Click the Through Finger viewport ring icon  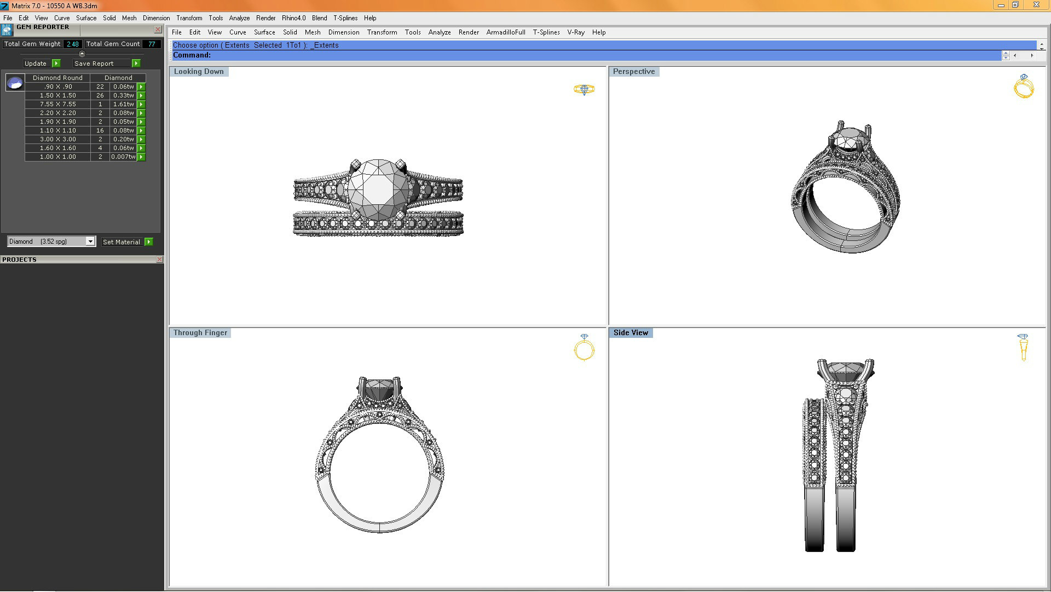click(584, 348)
